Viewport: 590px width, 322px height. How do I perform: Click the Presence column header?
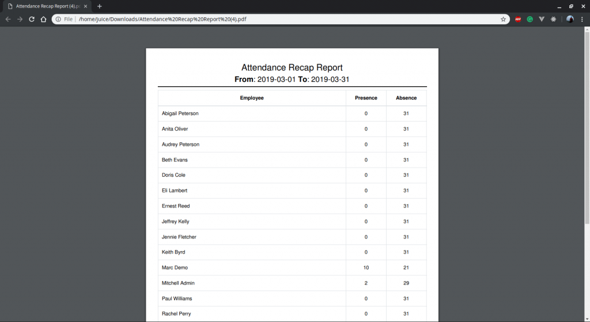tap(366, 98)
